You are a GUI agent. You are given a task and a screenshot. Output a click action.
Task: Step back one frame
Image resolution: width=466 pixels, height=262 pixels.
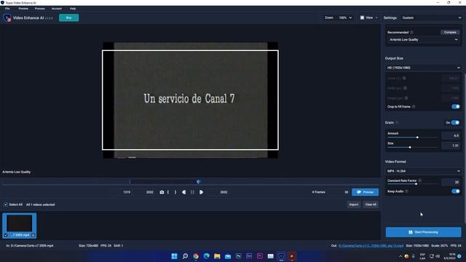[184, 192]
